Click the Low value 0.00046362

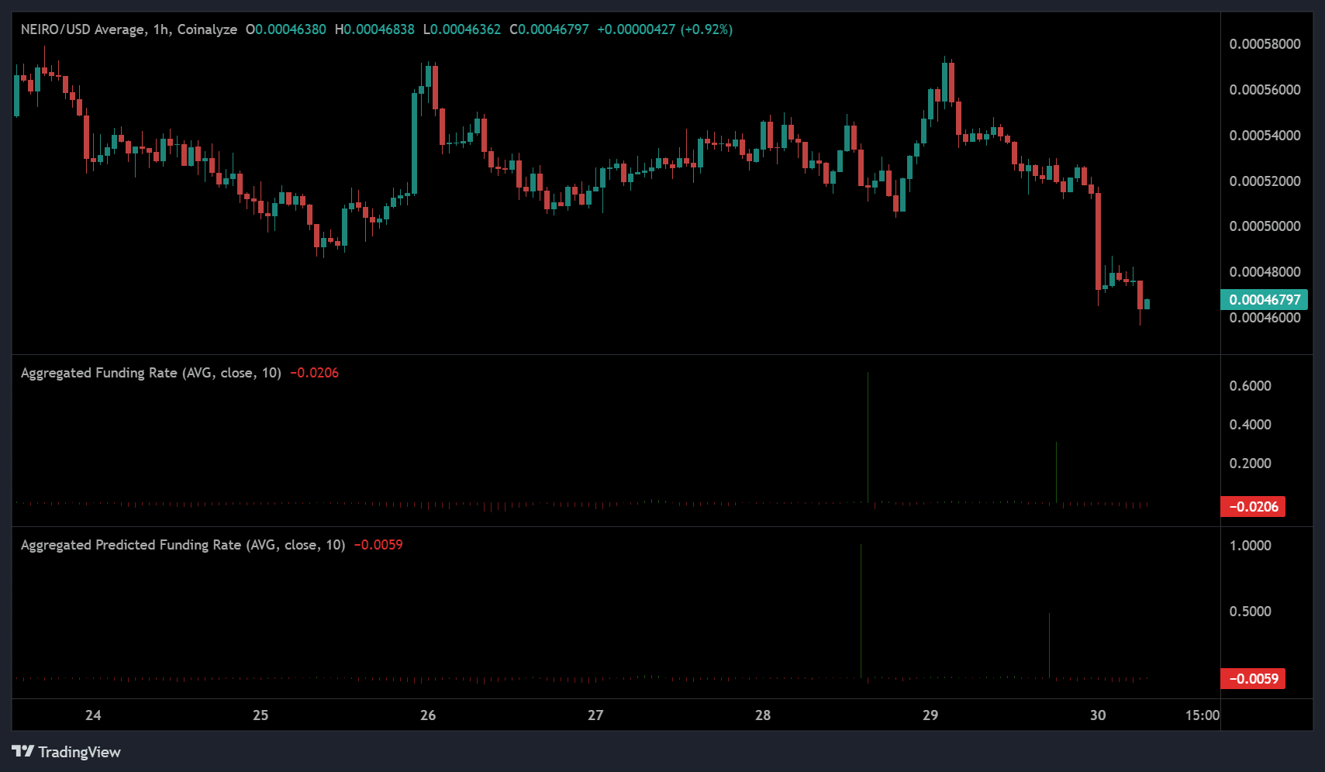point(466,29)
